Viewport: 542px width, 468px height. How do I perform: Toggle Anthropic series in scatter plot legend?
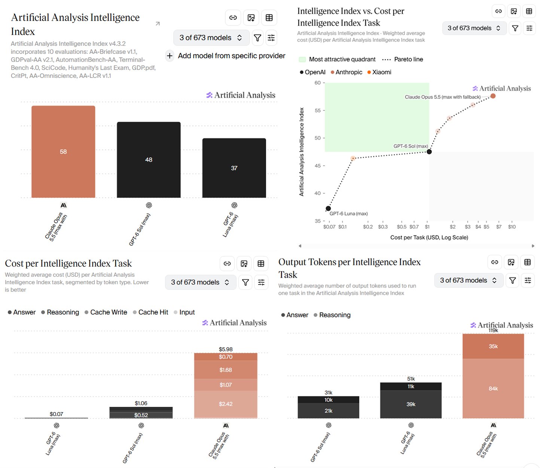tap(346, 72)
